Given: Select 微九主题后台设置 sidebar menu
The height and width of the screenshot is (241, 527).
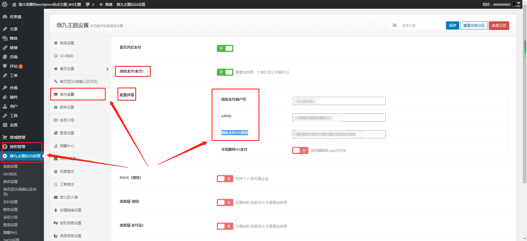Looking at the screenshot, I should (x=22, y=156).
